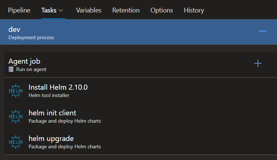Image resolution: width=277 pixels, height=160 pixels.
Task: Switch to the Variables tab
Action: [89, 10]
